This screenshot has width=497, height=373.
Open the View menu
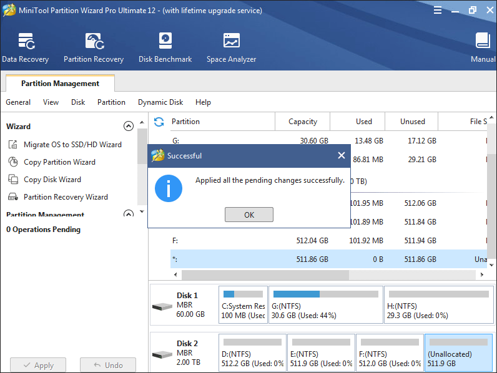[51, 102]
